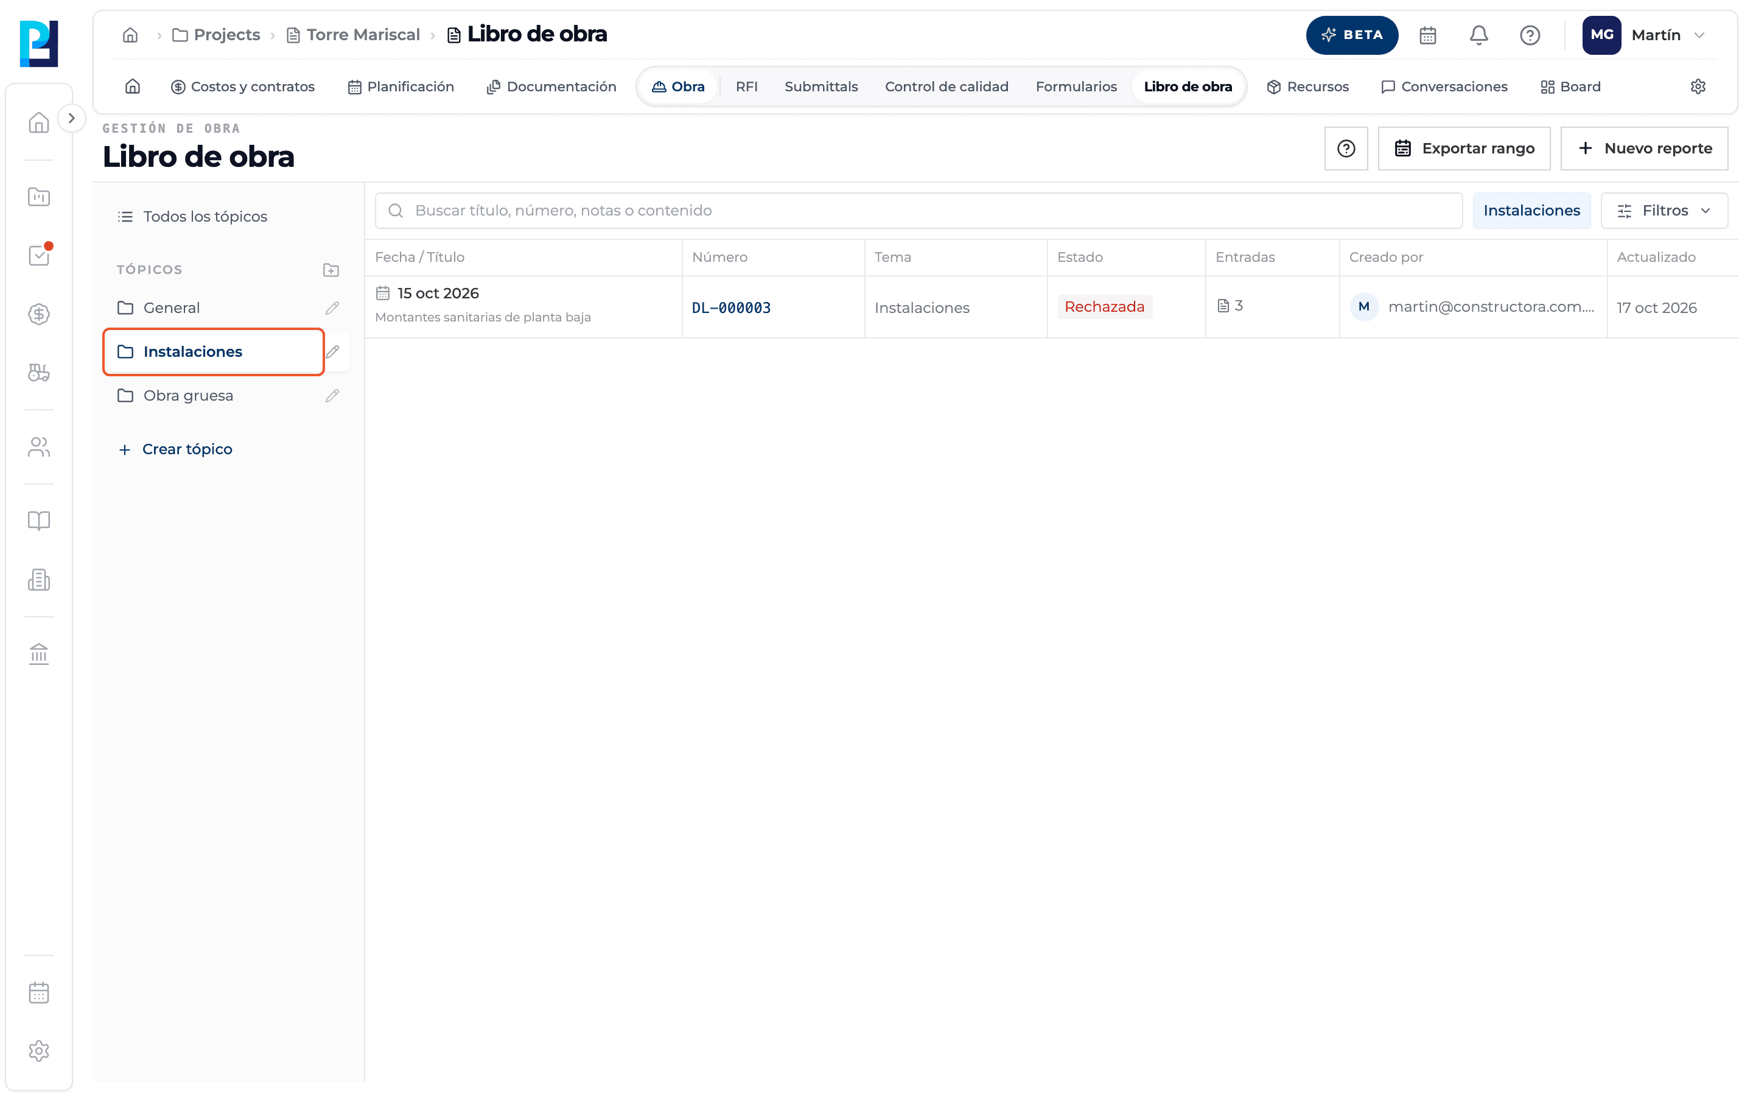Switch to the Submittals tab
This screenshot has height=1096, width=1753.
point(821,86)
